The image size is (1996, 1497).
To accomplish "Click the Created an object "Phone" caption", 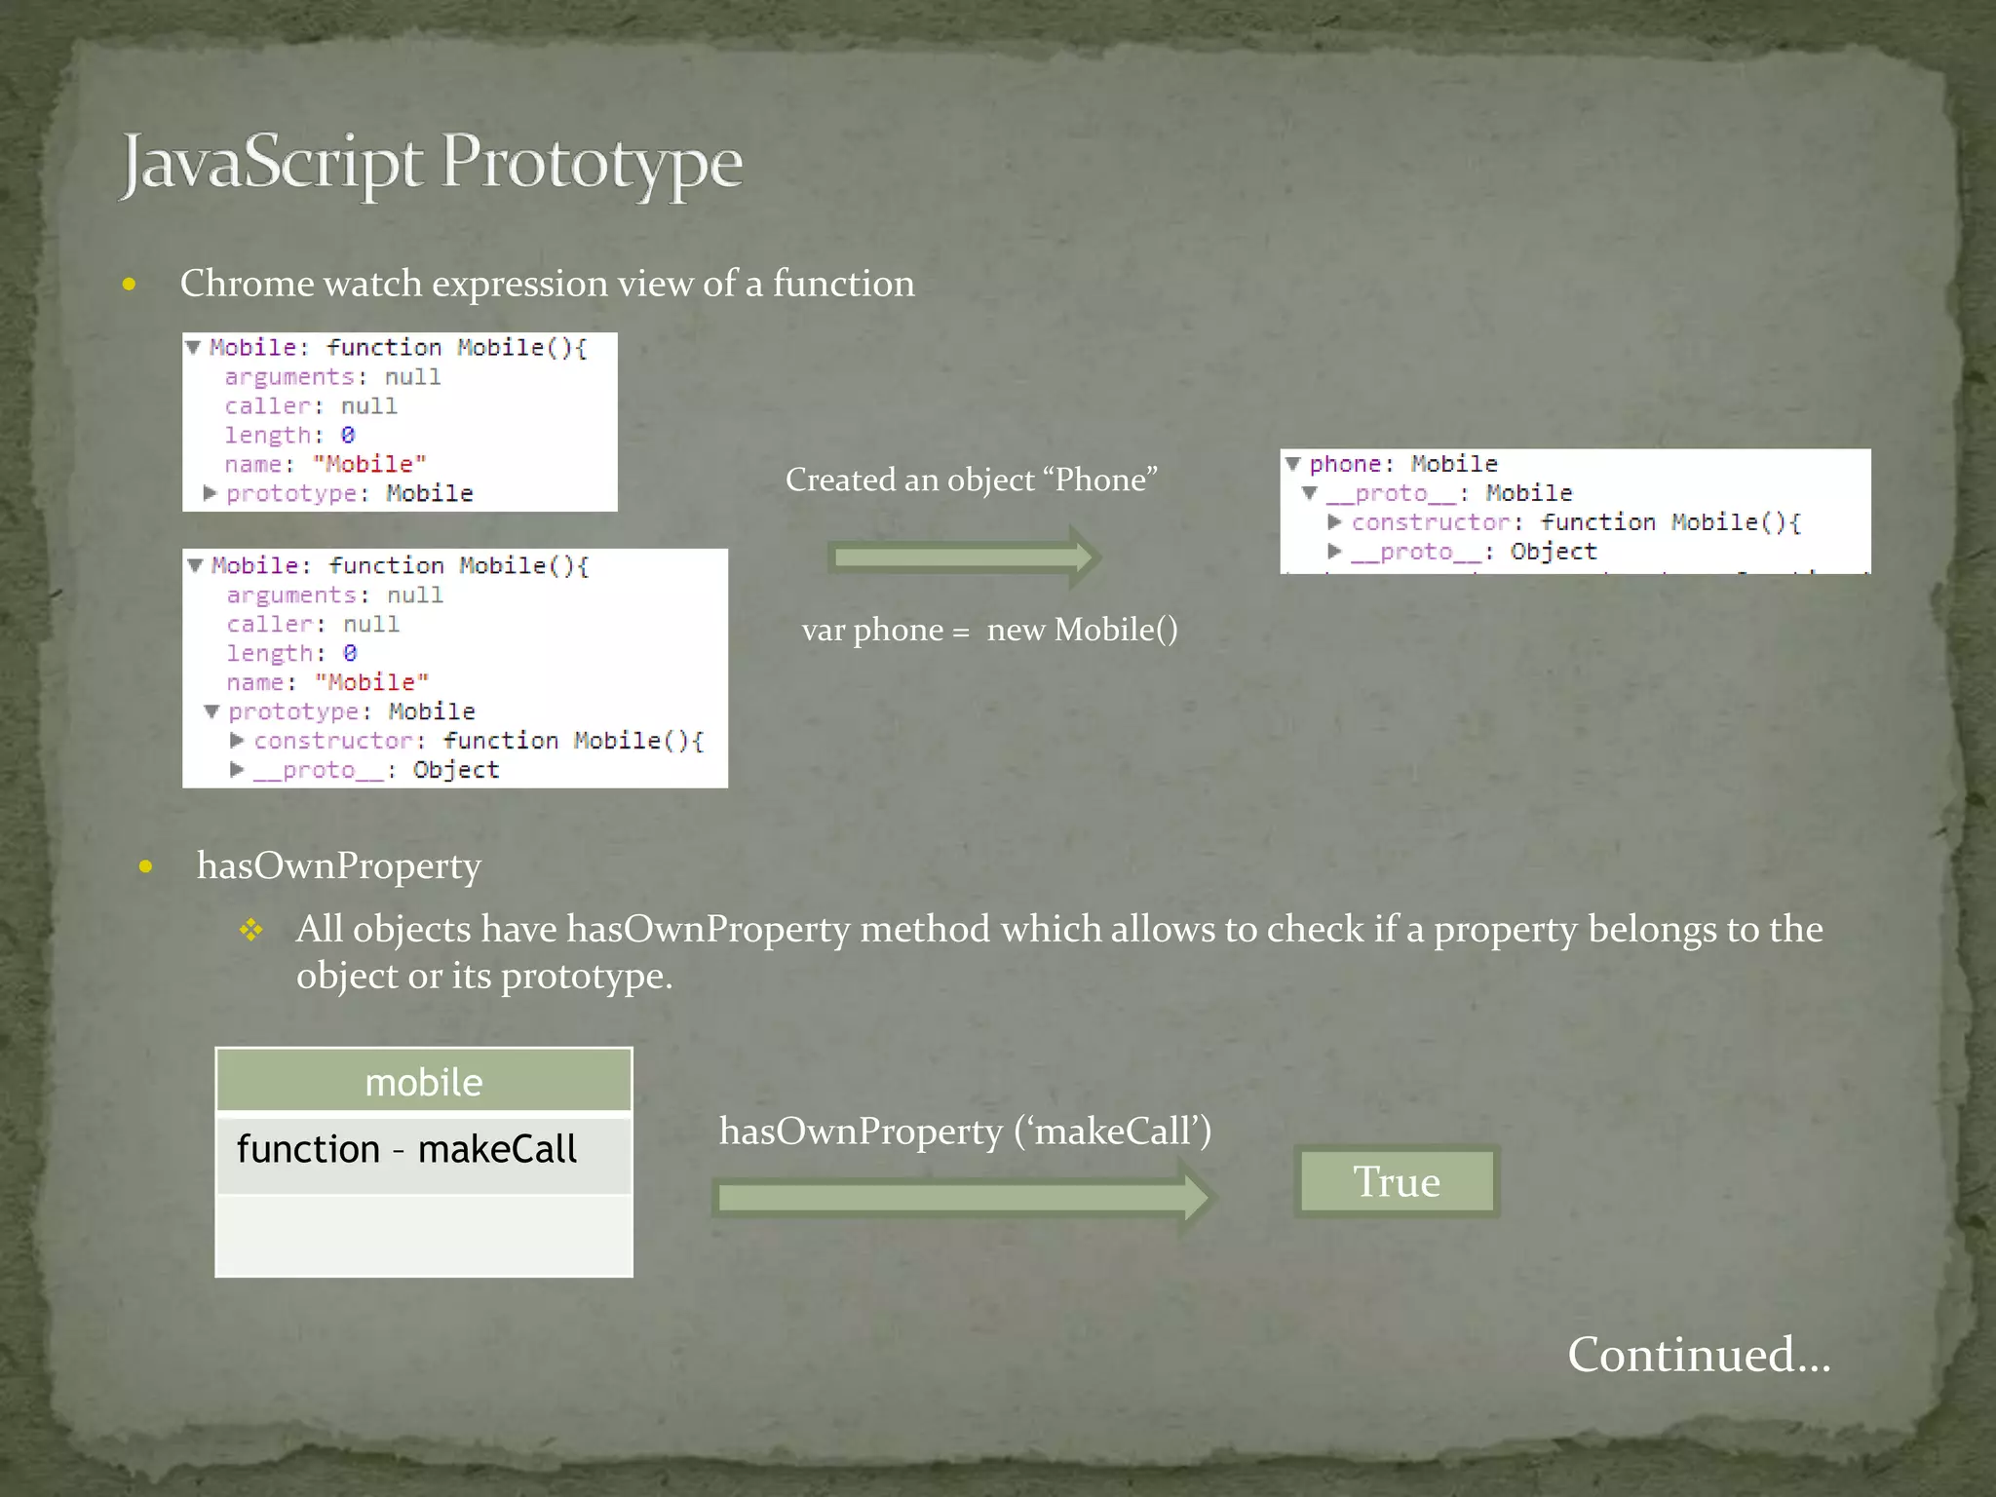I will pos(971,480).
